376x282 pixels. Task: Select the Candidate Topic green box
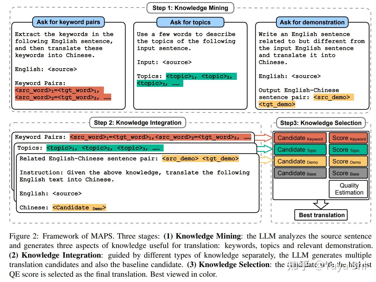300,150
